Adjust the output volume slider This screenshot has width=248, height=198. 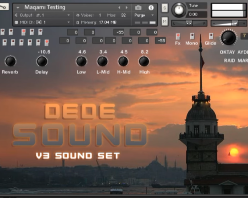pos(228,24)
